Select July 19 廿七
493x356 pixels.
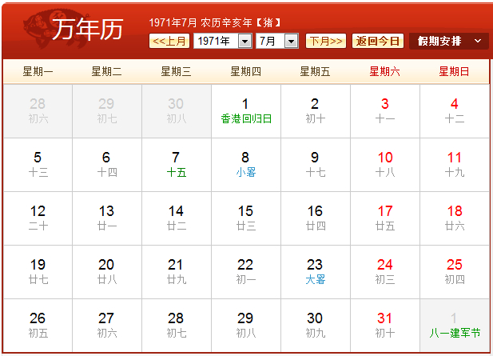pyautogui.click(x=38, y=272)
